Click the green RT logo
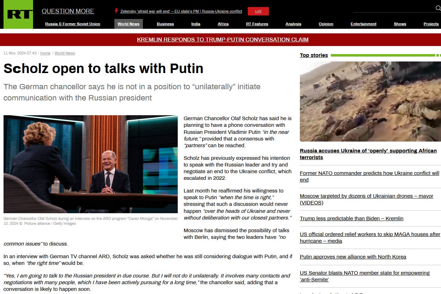This screenshot has height=294, width=441. click(x=18, y=14)
